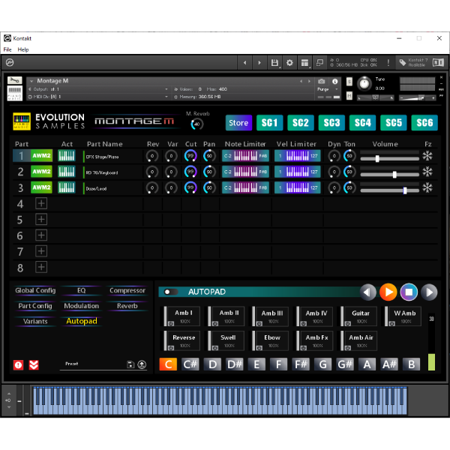Click the Store button
This screenshot has height=450, width=450.
click(x=238, y=123)
